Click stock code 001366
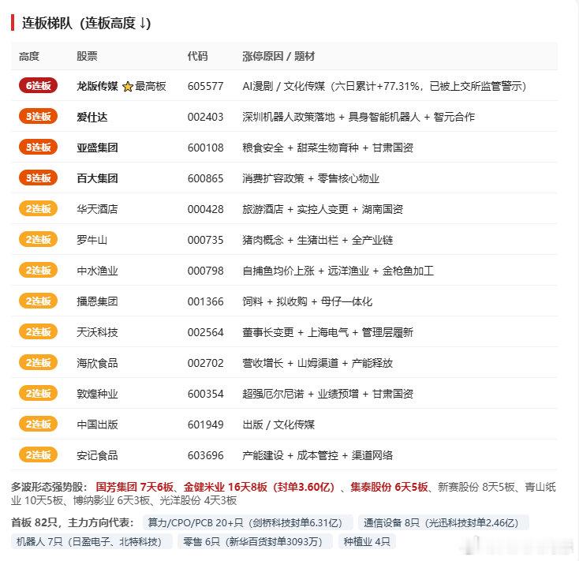The height and width of the screenshot is (561, 579). [x=205, y=301]
